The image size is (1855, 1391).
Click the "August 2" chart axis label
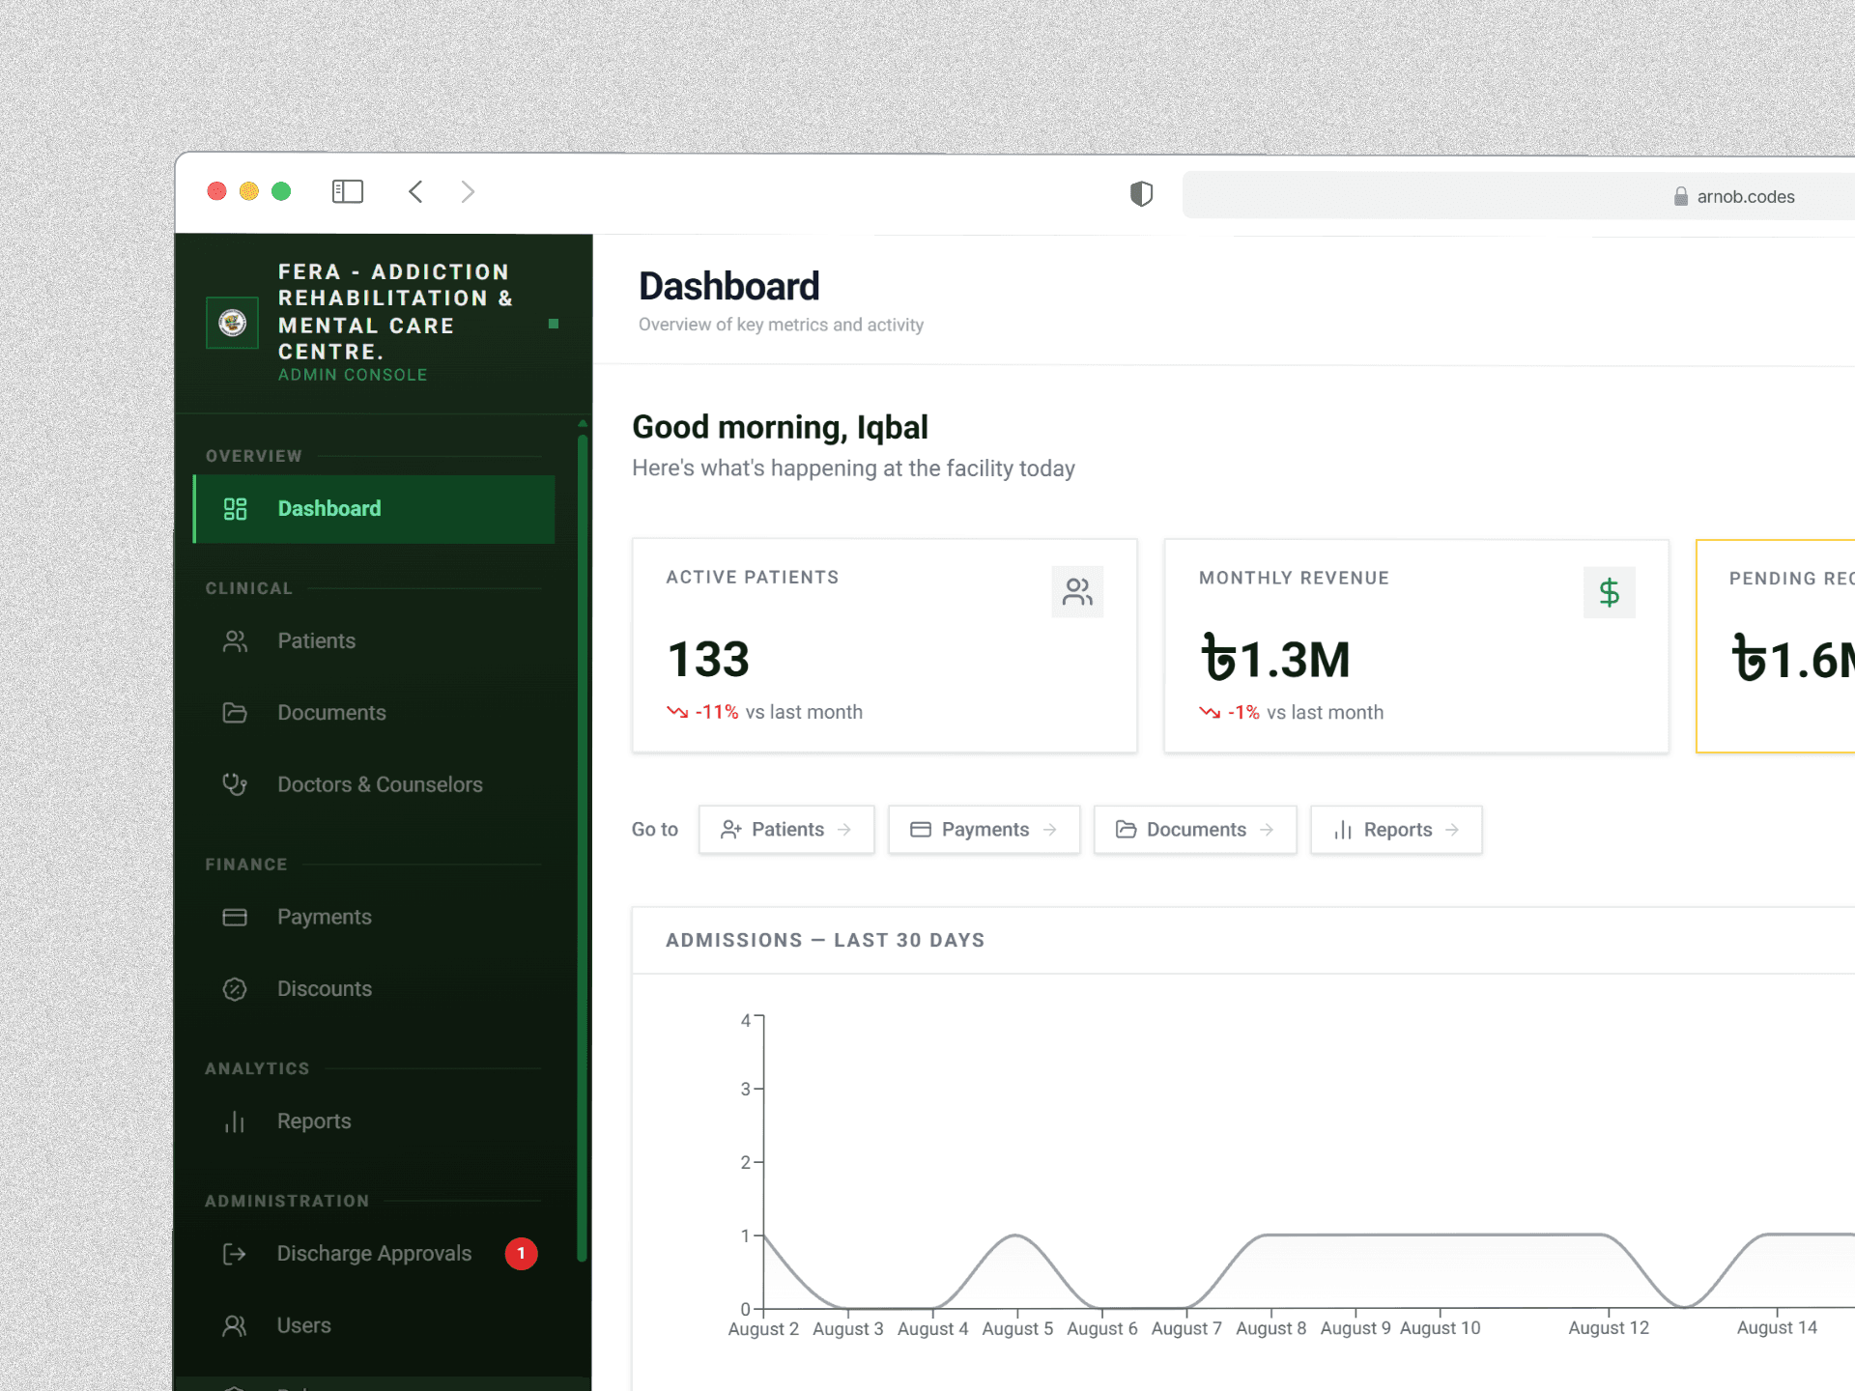pos(763,1328)
